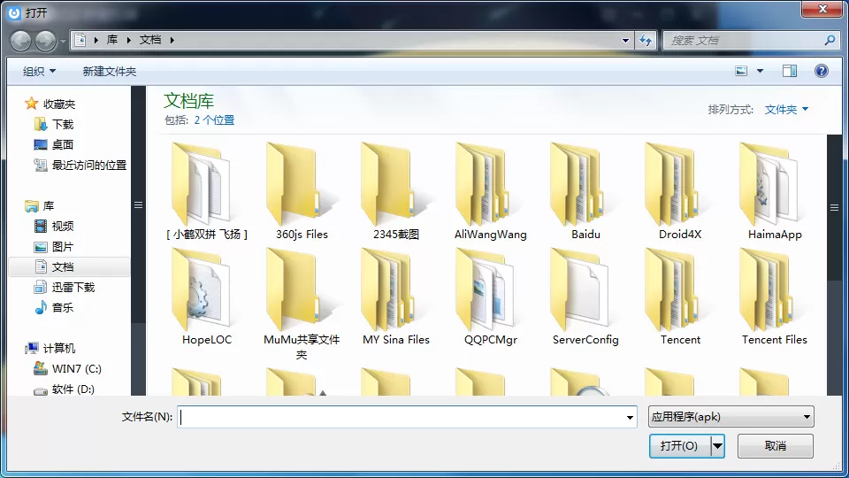Expand the view options dropdown arrow
The height and width of the screenshot is (478, 849).
[761, 71]
